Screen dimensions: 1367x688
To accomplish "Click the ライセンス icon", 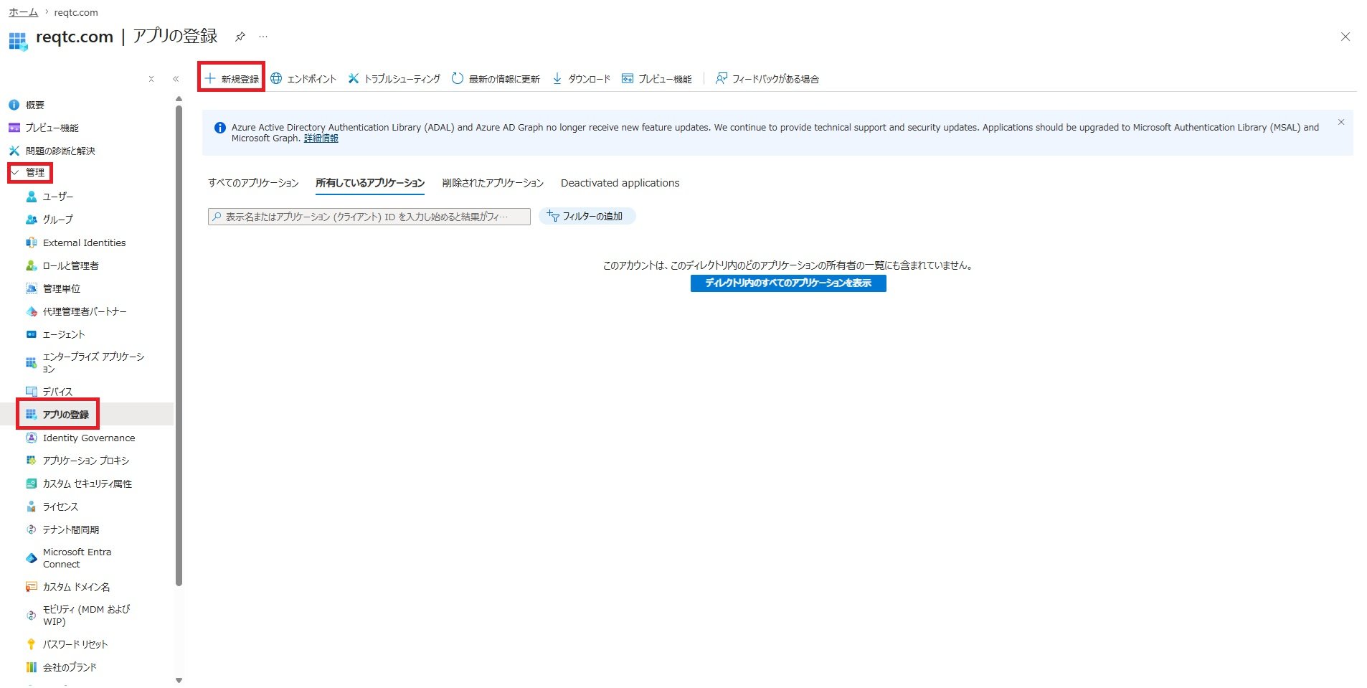I will click(31, 506).
